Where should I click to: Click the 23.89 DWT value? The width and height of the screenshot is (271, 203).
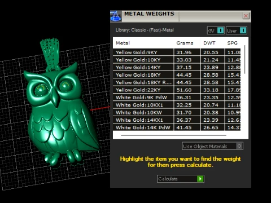[211, 68]
